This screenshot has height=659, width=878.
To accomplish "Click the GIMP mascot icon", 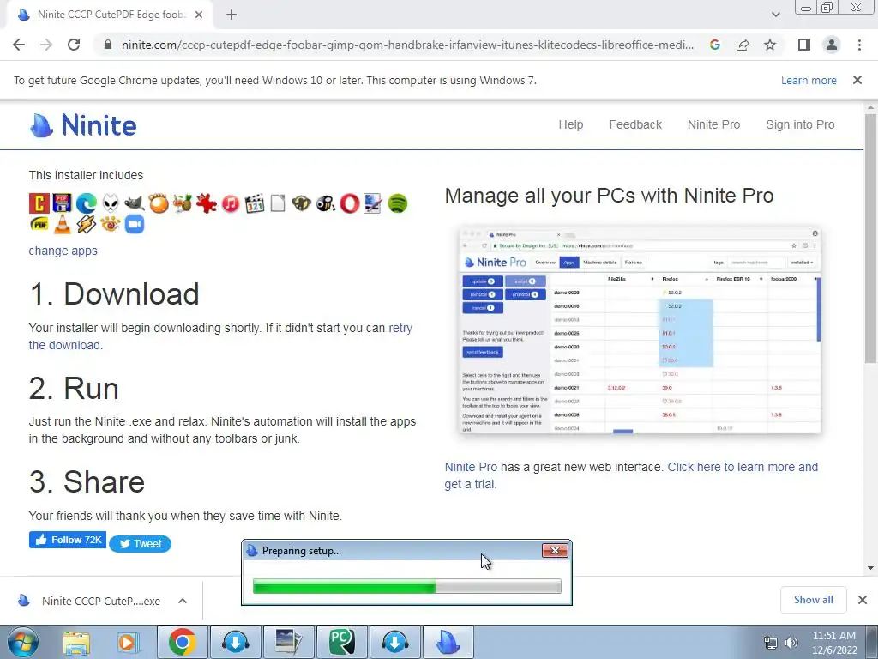I will point(135,203).
